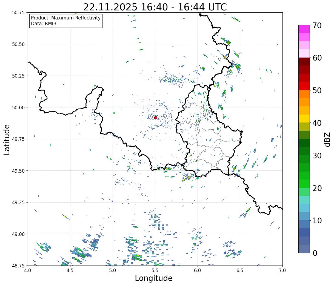Click the latitude tick label '50.25'
The width and height of the screenshot is (334, 285).
pos(18,76)
